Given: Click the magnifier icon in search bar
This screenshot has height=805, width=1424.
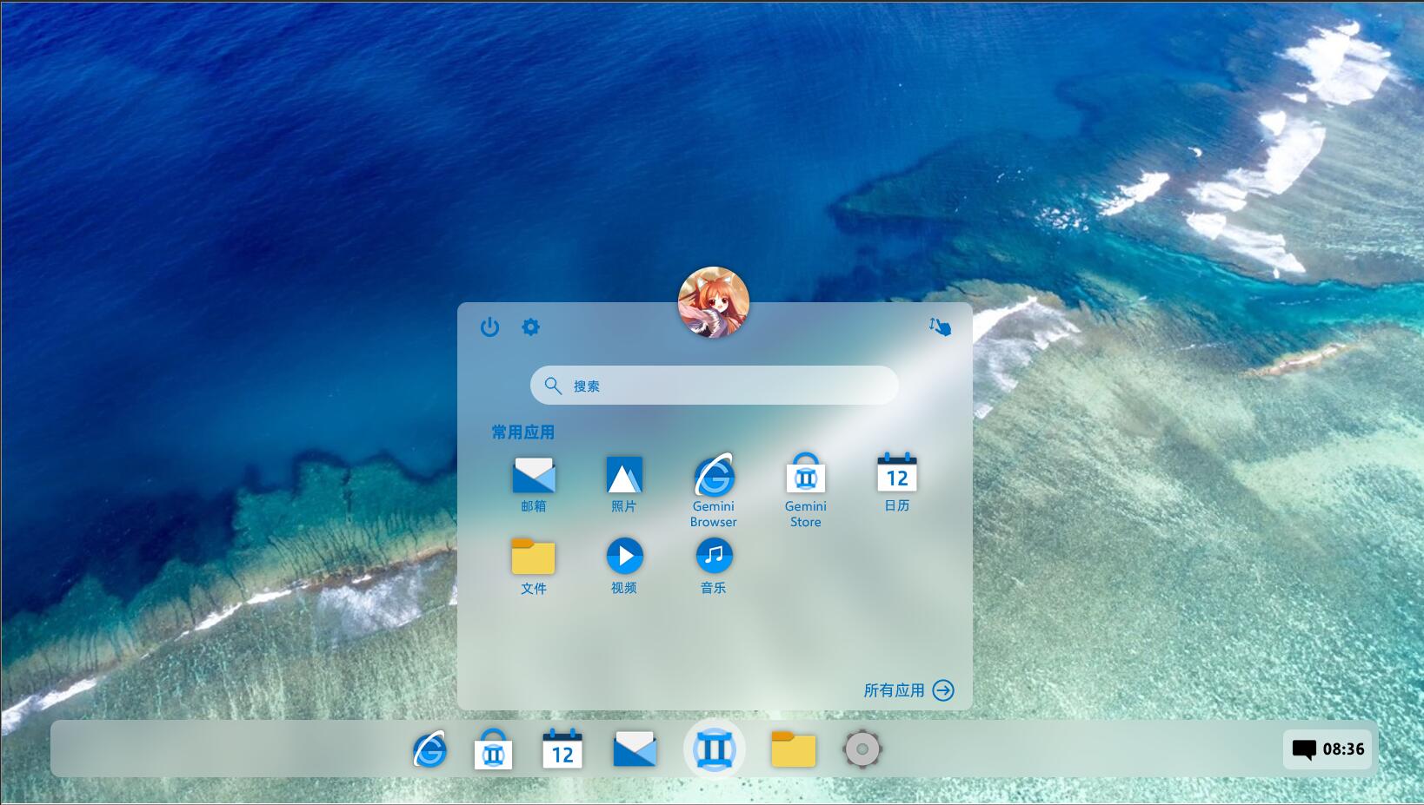Looking at the screenshot, I should tap(553, 386).
